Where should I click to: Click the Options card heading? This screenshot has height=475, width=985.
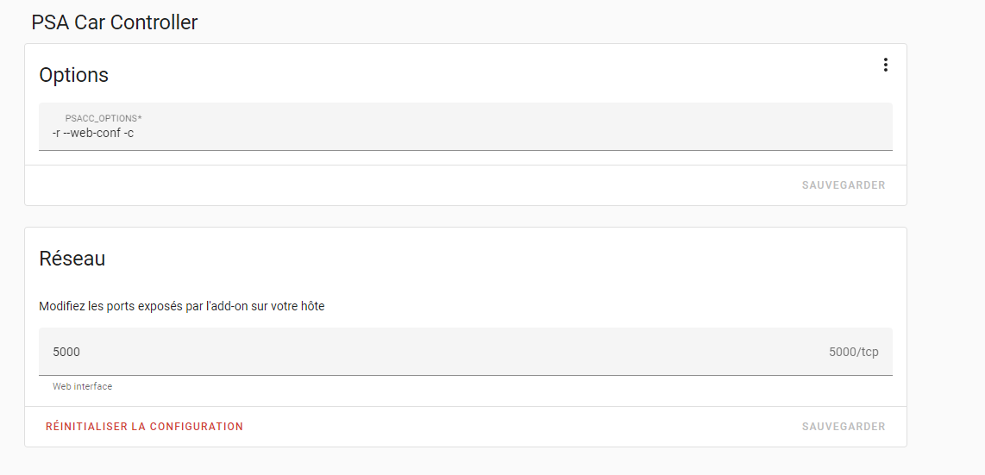(x=73, y=75)
